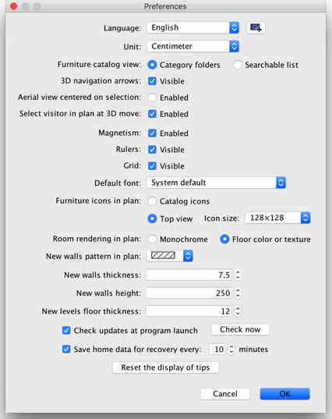The height and width of the screenshot is (419, 332).
Task: Confirm preferences with OK button
Action: pyautogui.click(x=284, y=393)
